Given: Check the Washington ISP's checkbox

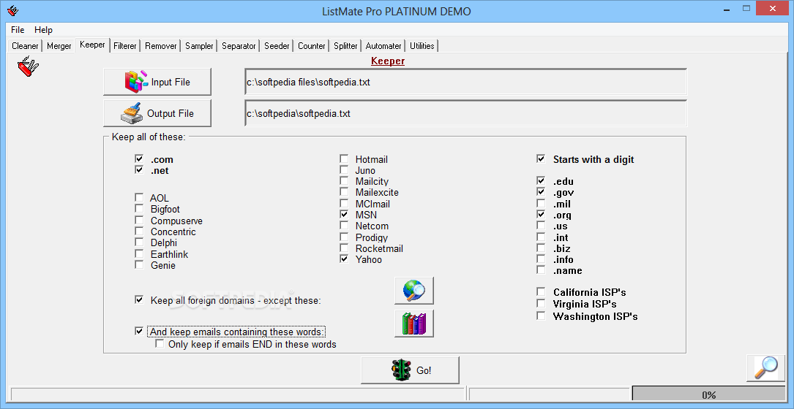Looking at the screenshot, I should tap(542, 316).
